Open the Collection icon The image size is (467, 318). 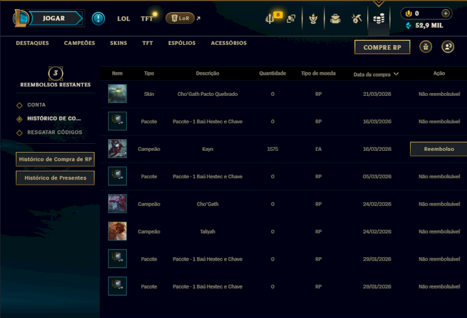pos(291,19)
